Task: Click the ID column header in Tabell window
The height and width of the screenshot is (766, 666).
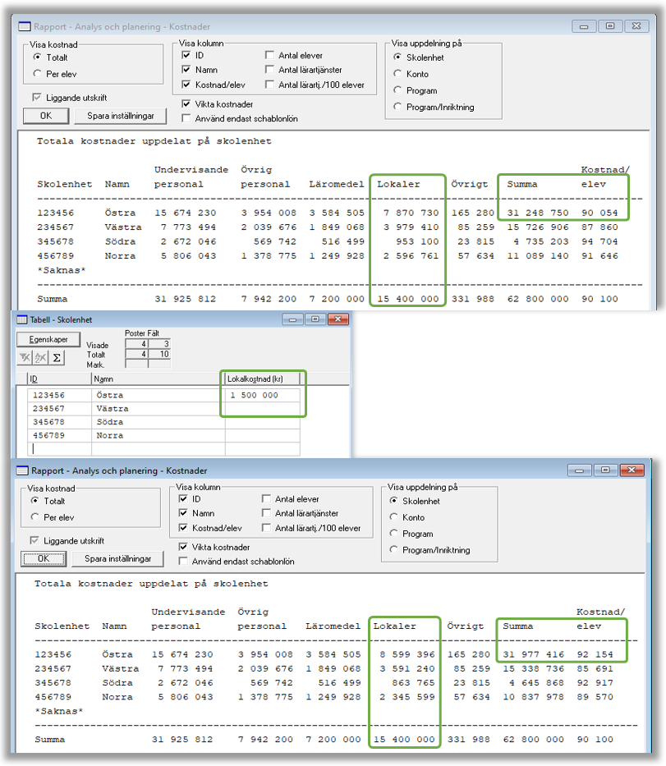Action: (60, 378)
